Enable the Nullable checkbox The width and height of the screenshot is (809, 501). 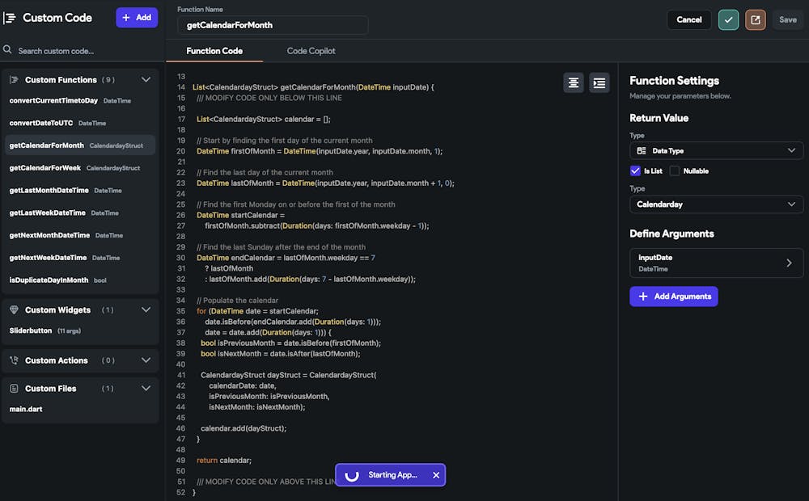[x=675, y=171]
